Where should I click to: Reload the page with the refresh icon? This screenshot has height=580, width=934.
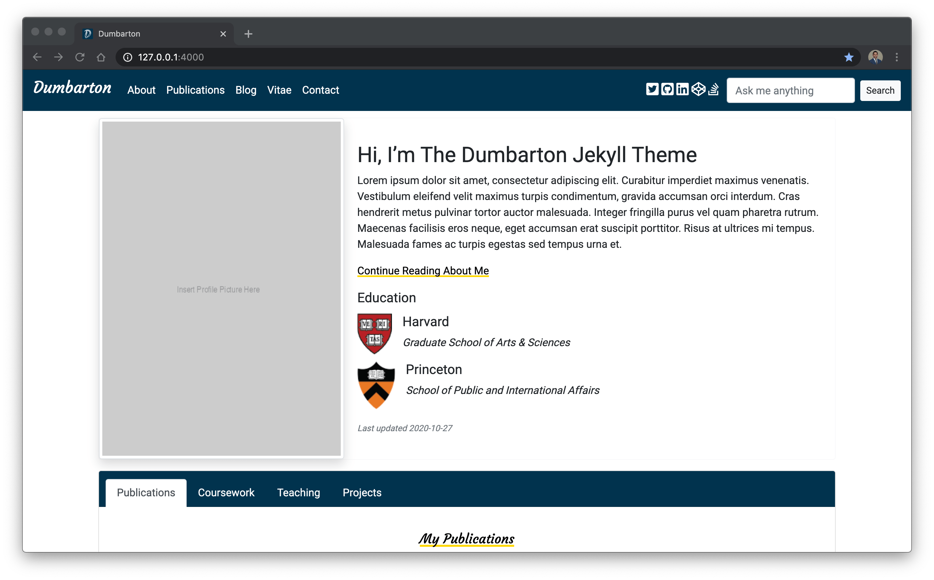click(x=80, y=57)
